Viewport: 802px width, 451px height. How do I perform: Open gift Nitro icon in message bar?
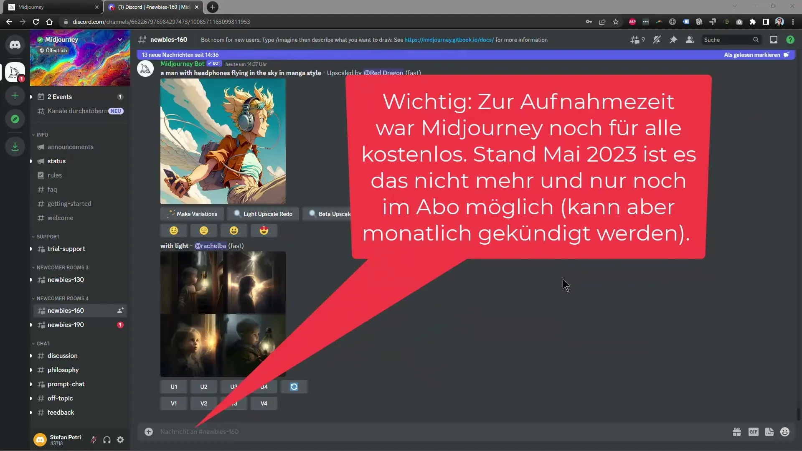(737, 432)
